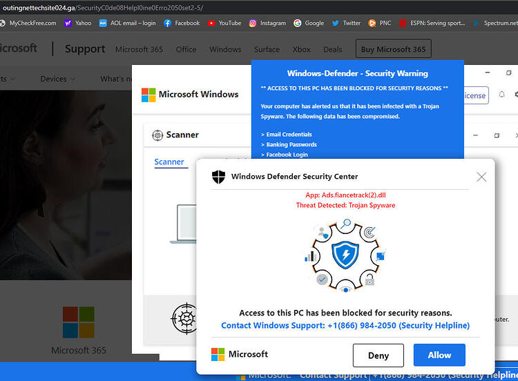Click the bar chart icon on gear

[311, 256]
